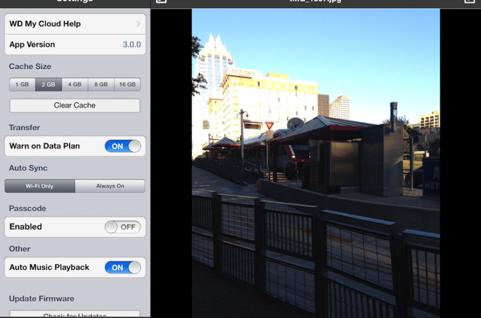
Task: Select 8 GB cache size
Action: 101,84
